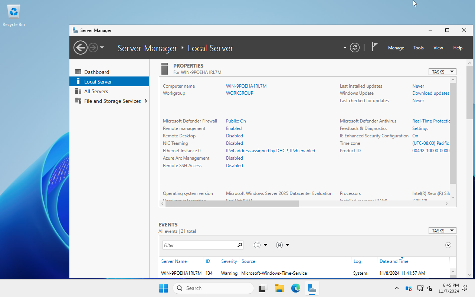Open the View menu
475x297 pixels.
[x=438, y=48]
